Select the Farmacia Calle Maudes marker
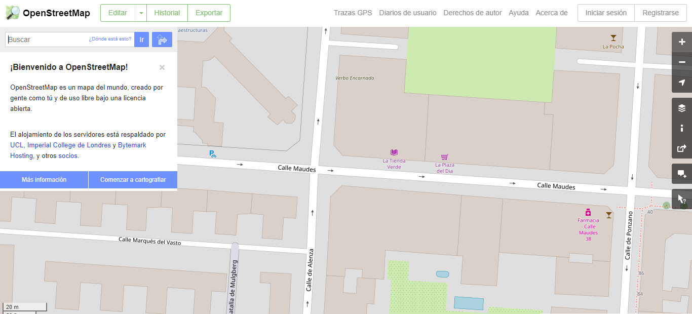 588,212
